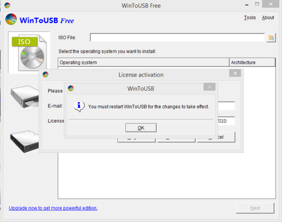Maximize the WinToUSB Free window
Image resolution: width=282 pixels, height=222 pixels.
(x=257, y=4)
